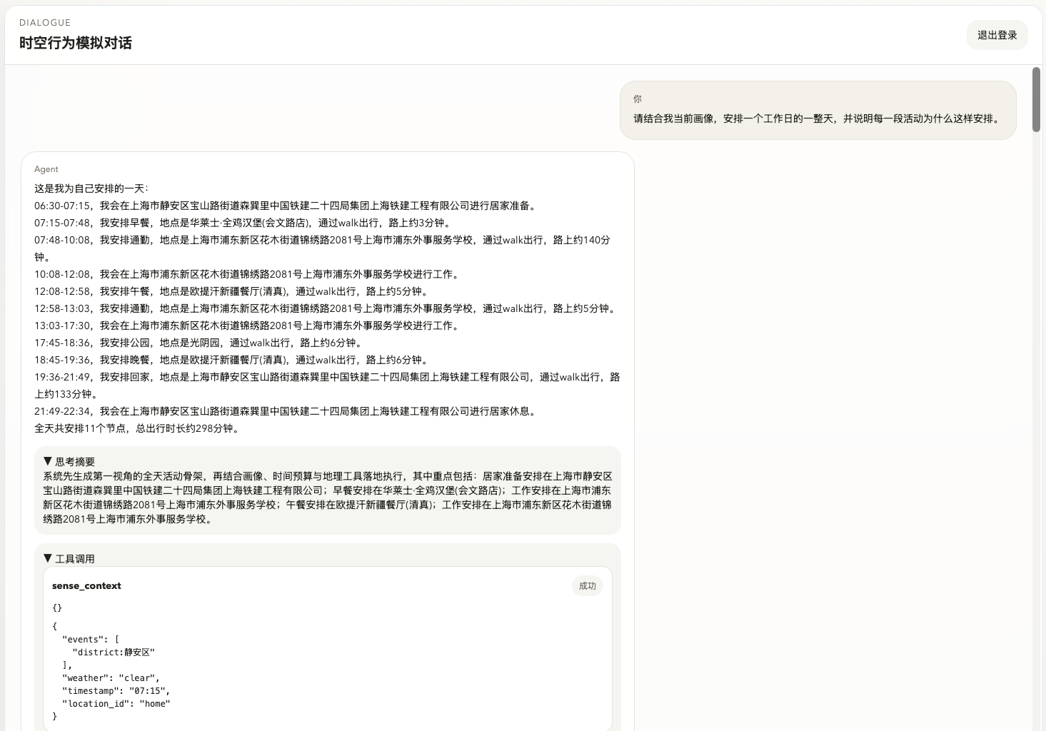Click the 你 label on the user bubble
1046x731 pixels.
[636, 99]
